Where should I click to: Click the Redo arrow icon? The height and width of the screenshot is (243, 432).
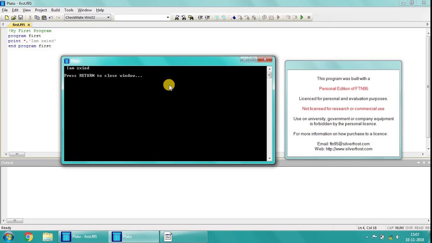click(58, 18)
